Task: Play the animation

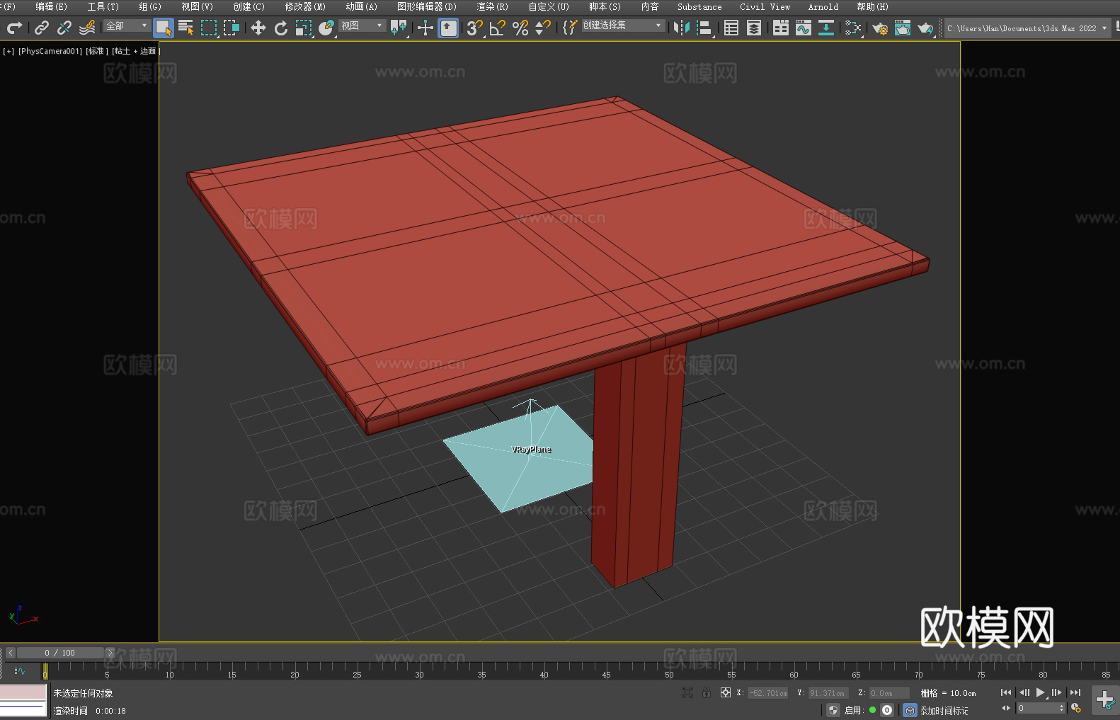Action: pos(1041,692)
